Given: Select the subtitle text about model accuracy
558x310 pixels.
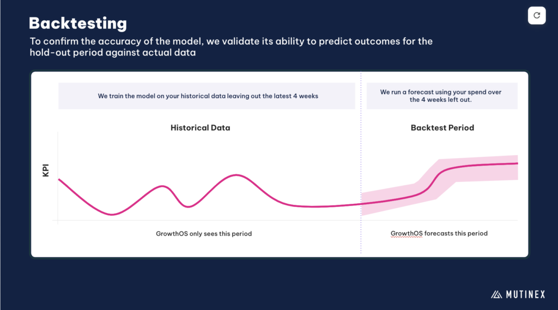Looking at the screenshot, I should [231, 47].
